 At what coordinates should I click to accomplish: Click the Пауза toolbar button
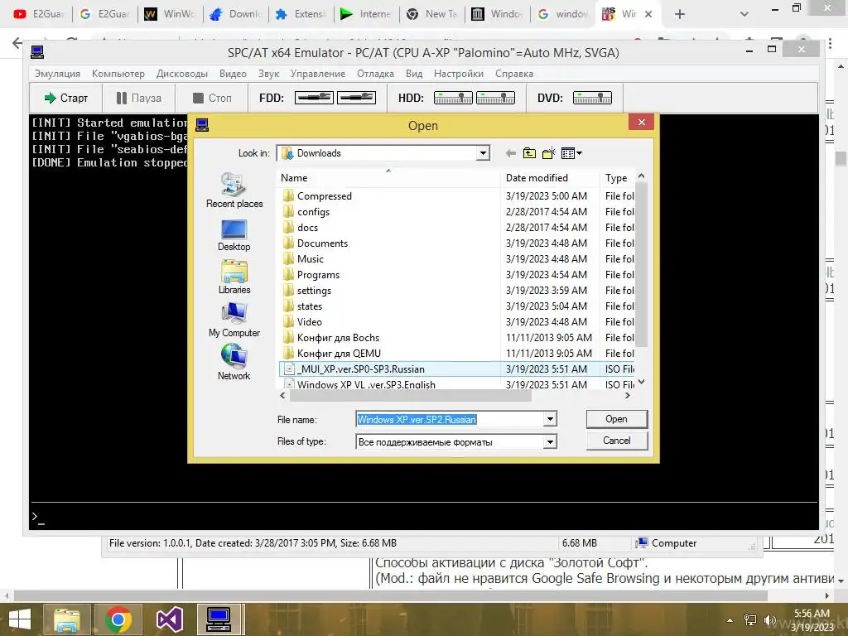click(x=138, y=98)
